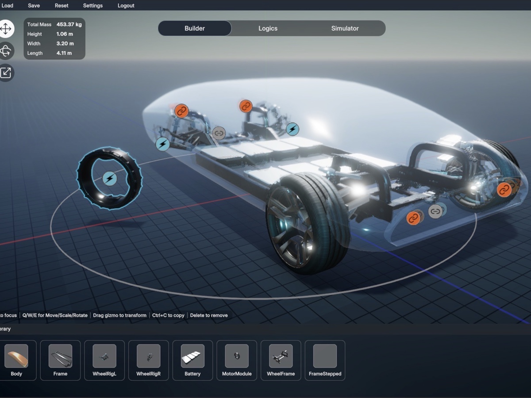This screenshot has height=398, width=531.
Task: Click the power icon on detached wheel
Action: point(109,179)
